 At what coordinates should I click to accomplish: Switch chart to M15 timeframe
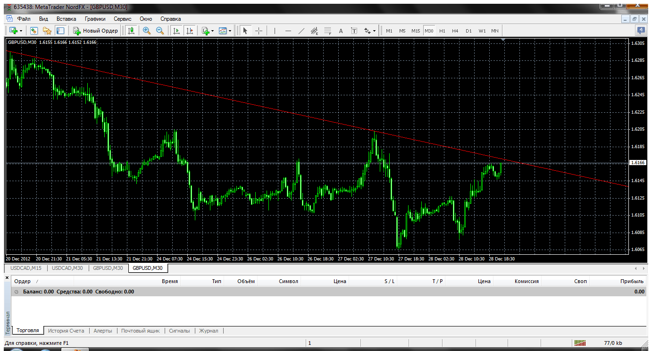coord(416,31)
